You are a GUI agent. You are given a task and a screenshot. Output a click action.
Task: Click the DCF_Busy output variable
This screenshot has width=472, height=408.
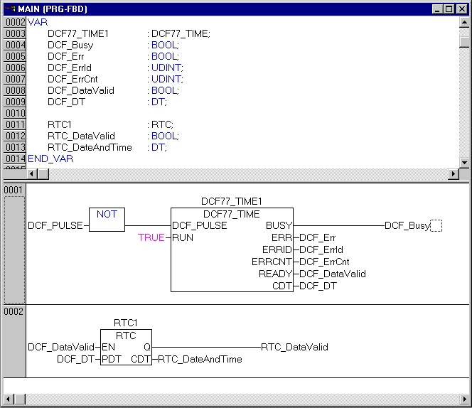click(x=407, y=225)
